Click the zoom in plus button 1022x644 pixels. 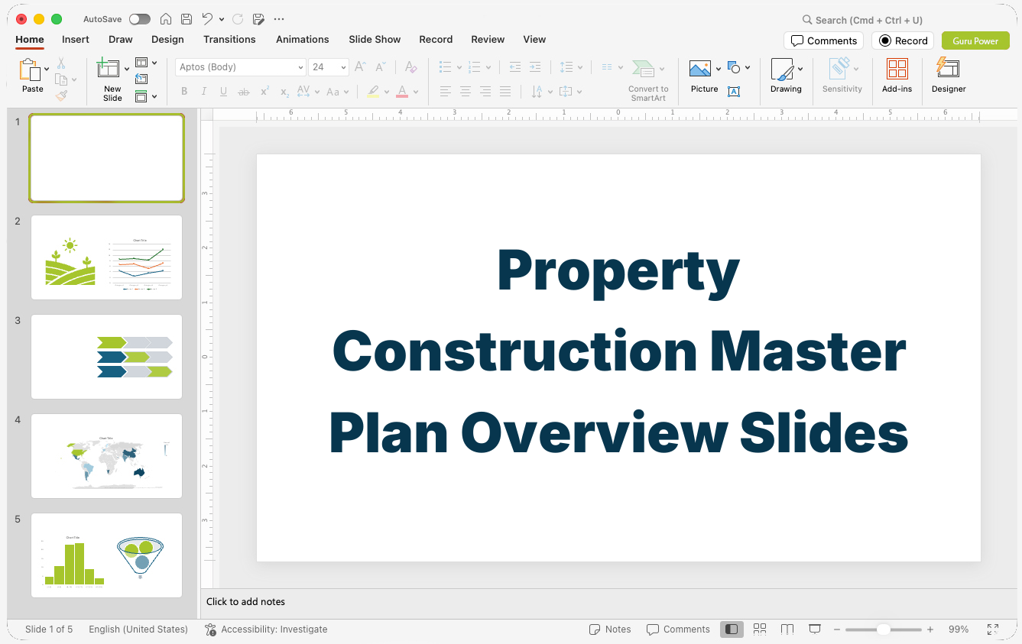pos(930,629)
